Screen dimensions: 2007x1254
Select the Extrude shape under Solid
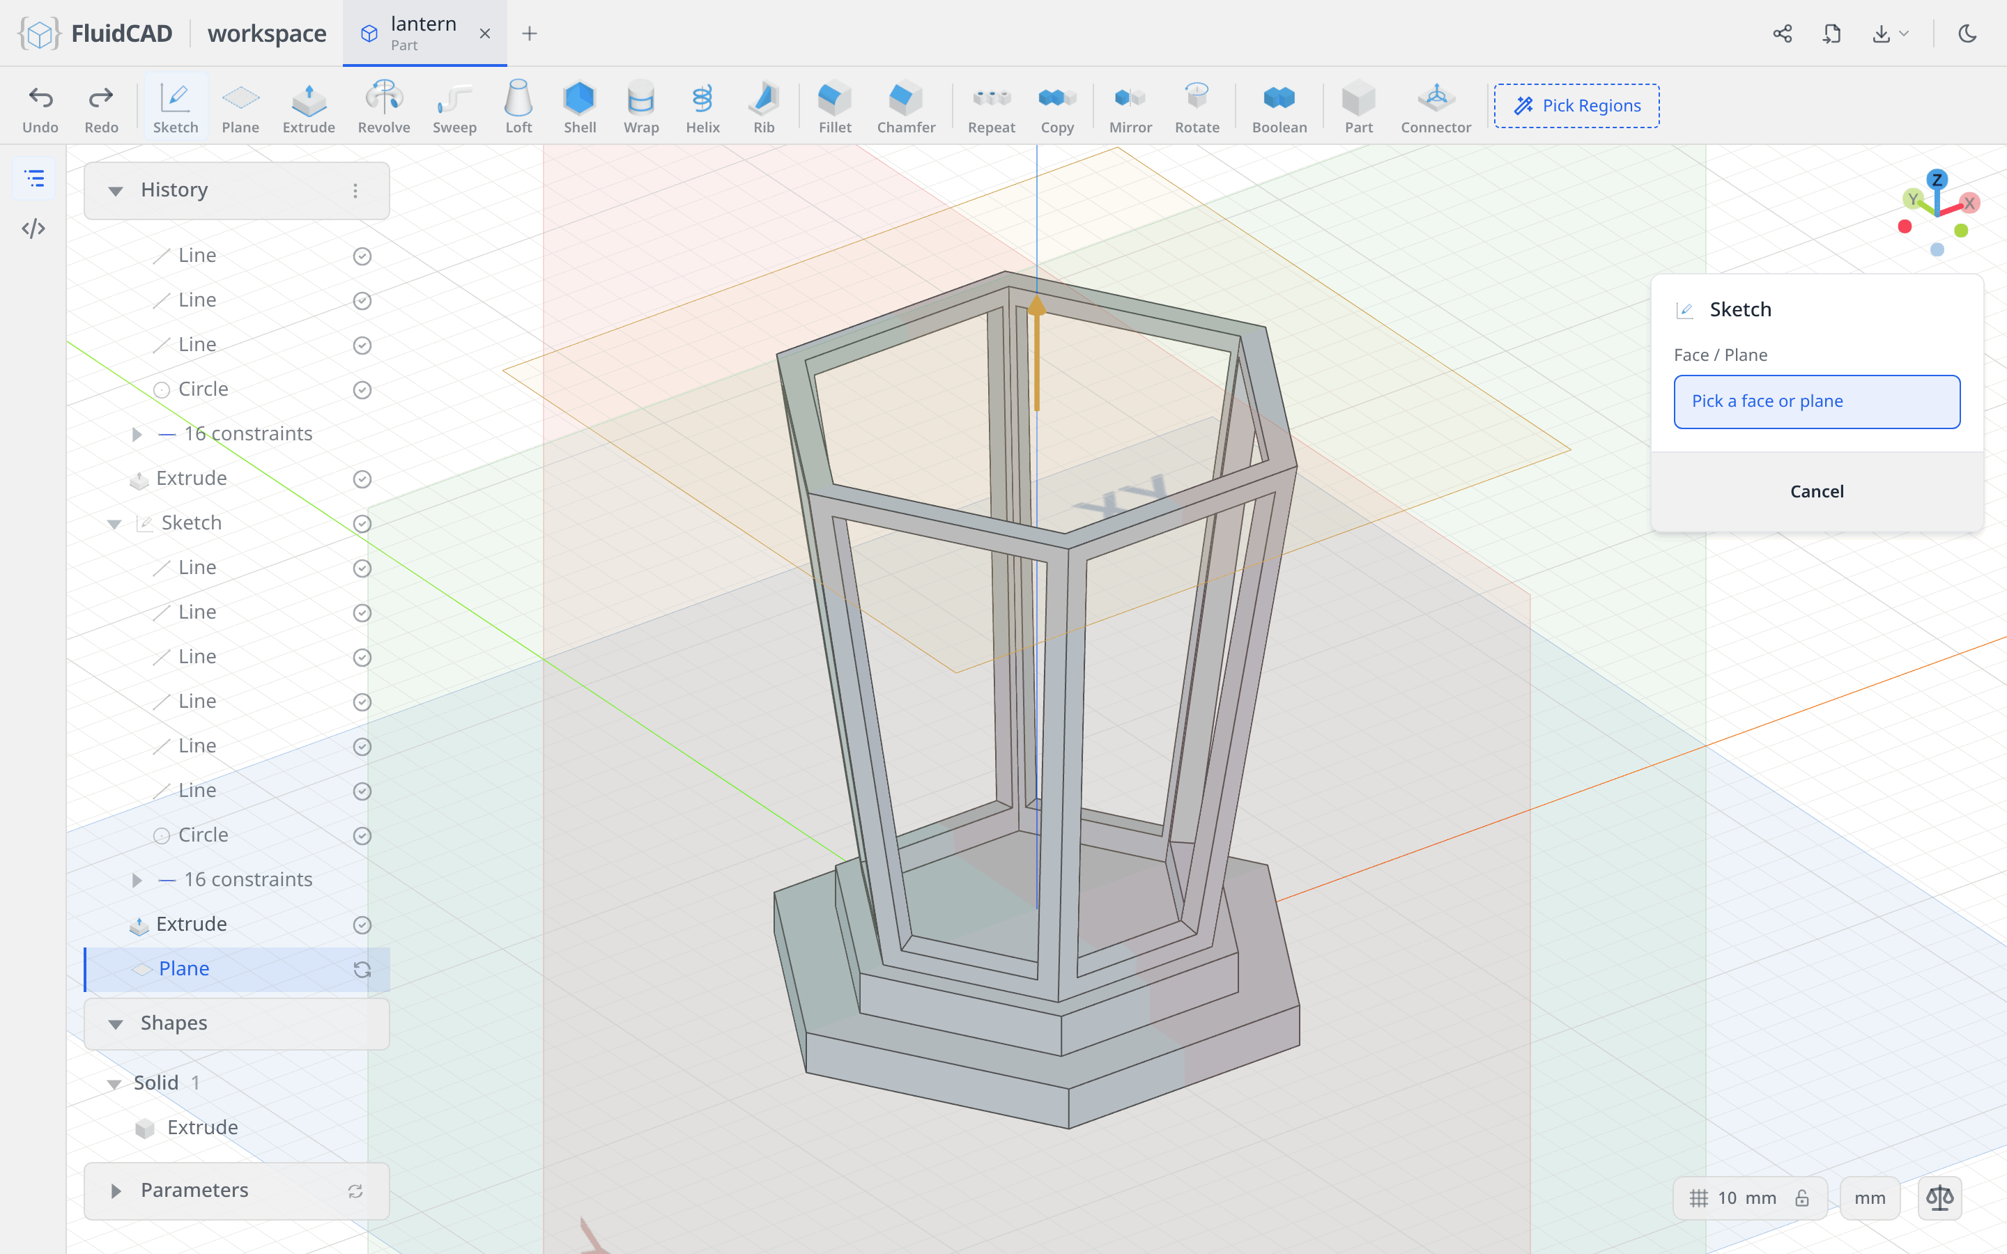(x=202, y=1128)
